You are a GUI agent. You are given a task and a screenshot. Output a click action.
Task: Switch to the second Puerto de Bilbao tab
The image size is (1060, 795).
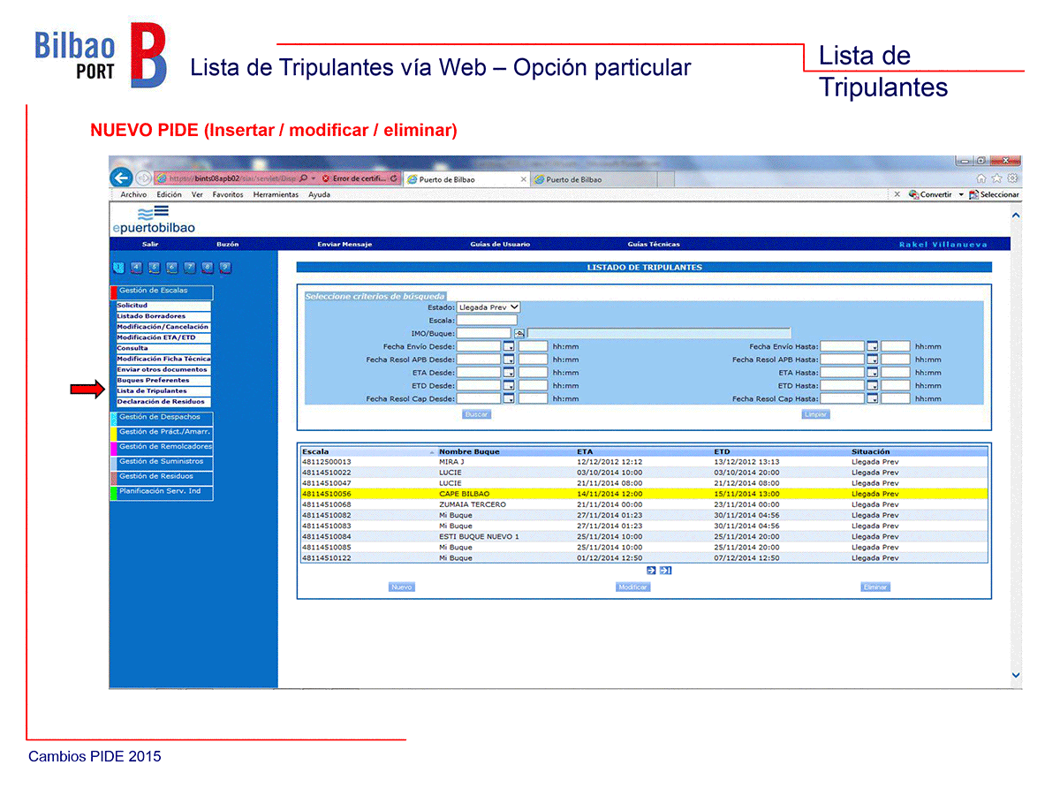pyautogui.click(x=594, y=179)
